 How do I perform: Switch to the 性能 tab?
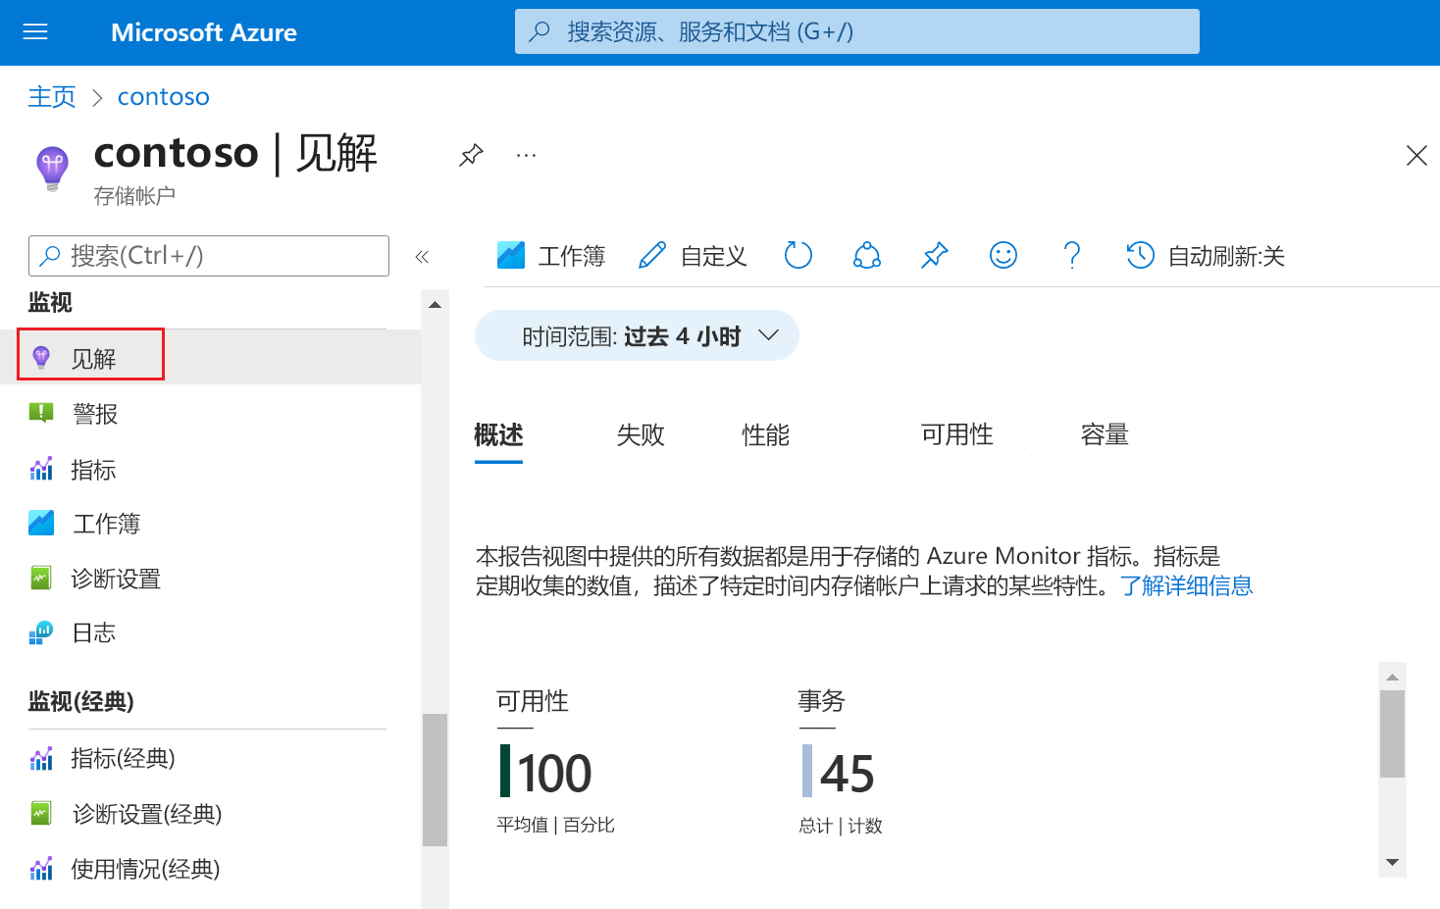click(765, 434)
